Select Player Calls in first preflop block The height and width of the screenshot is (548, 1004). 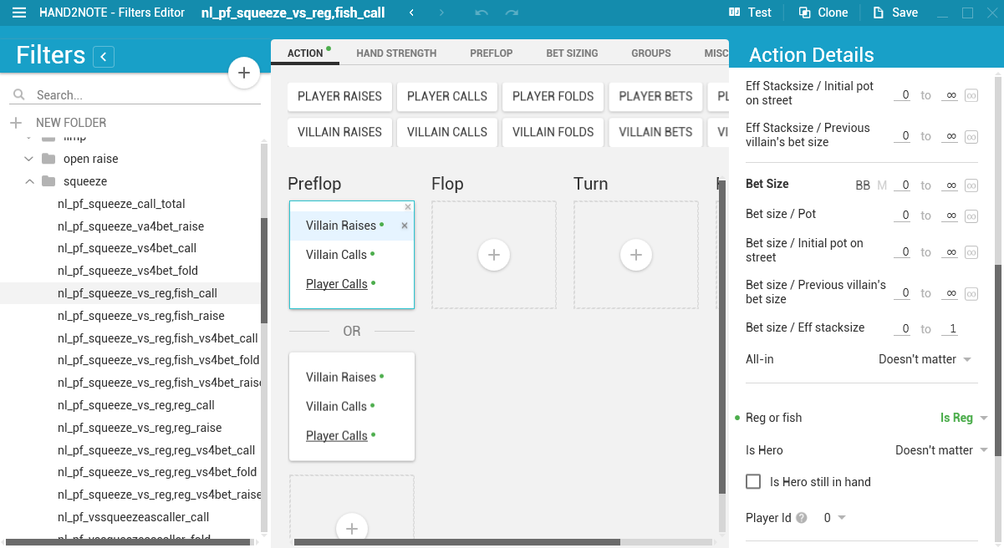[x=336, y=284]
